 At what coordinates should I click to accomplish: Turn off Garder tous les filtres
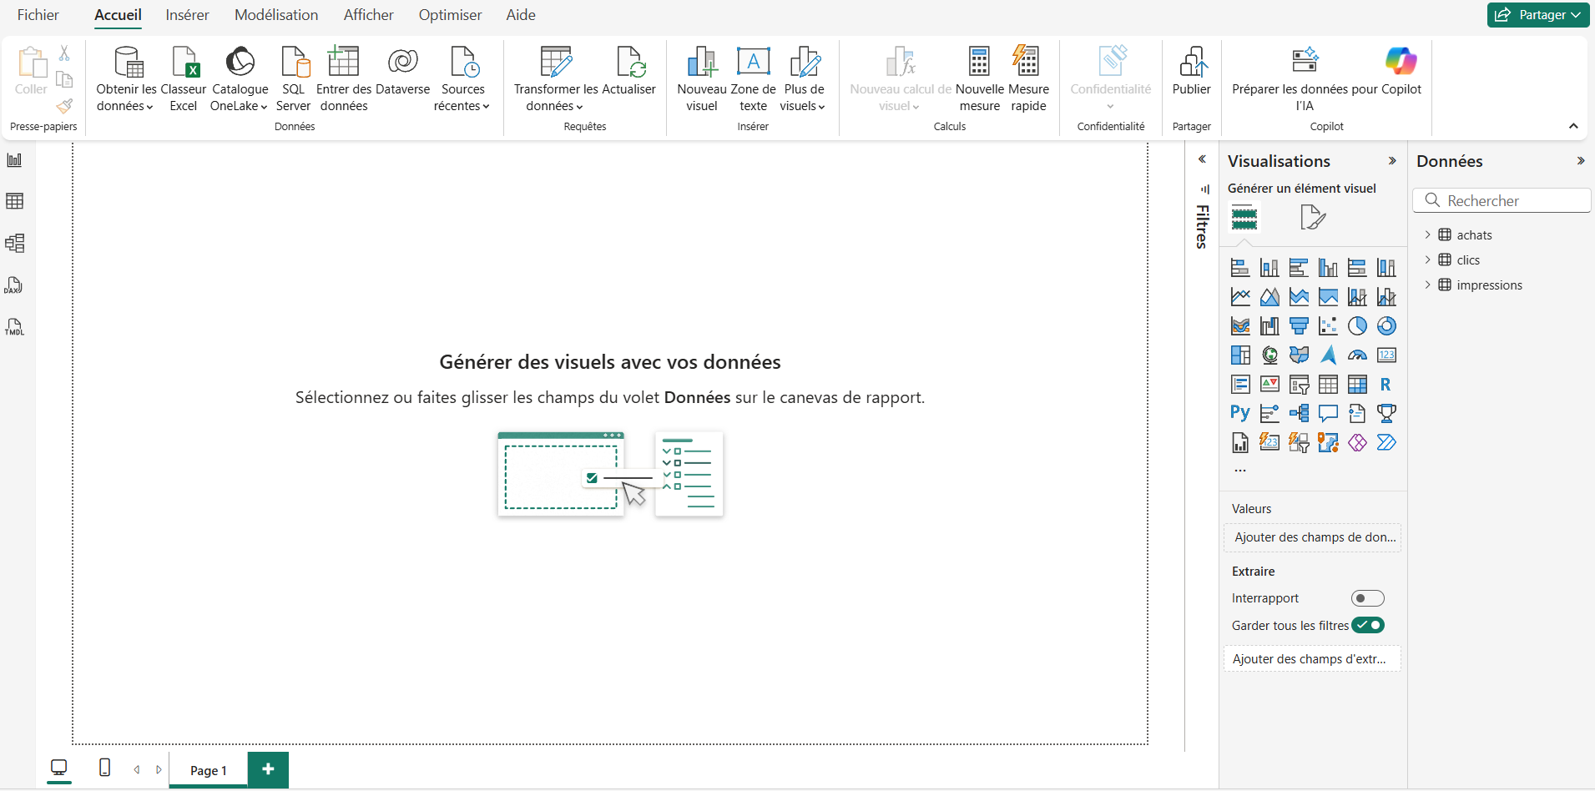tap(1367, 625)
